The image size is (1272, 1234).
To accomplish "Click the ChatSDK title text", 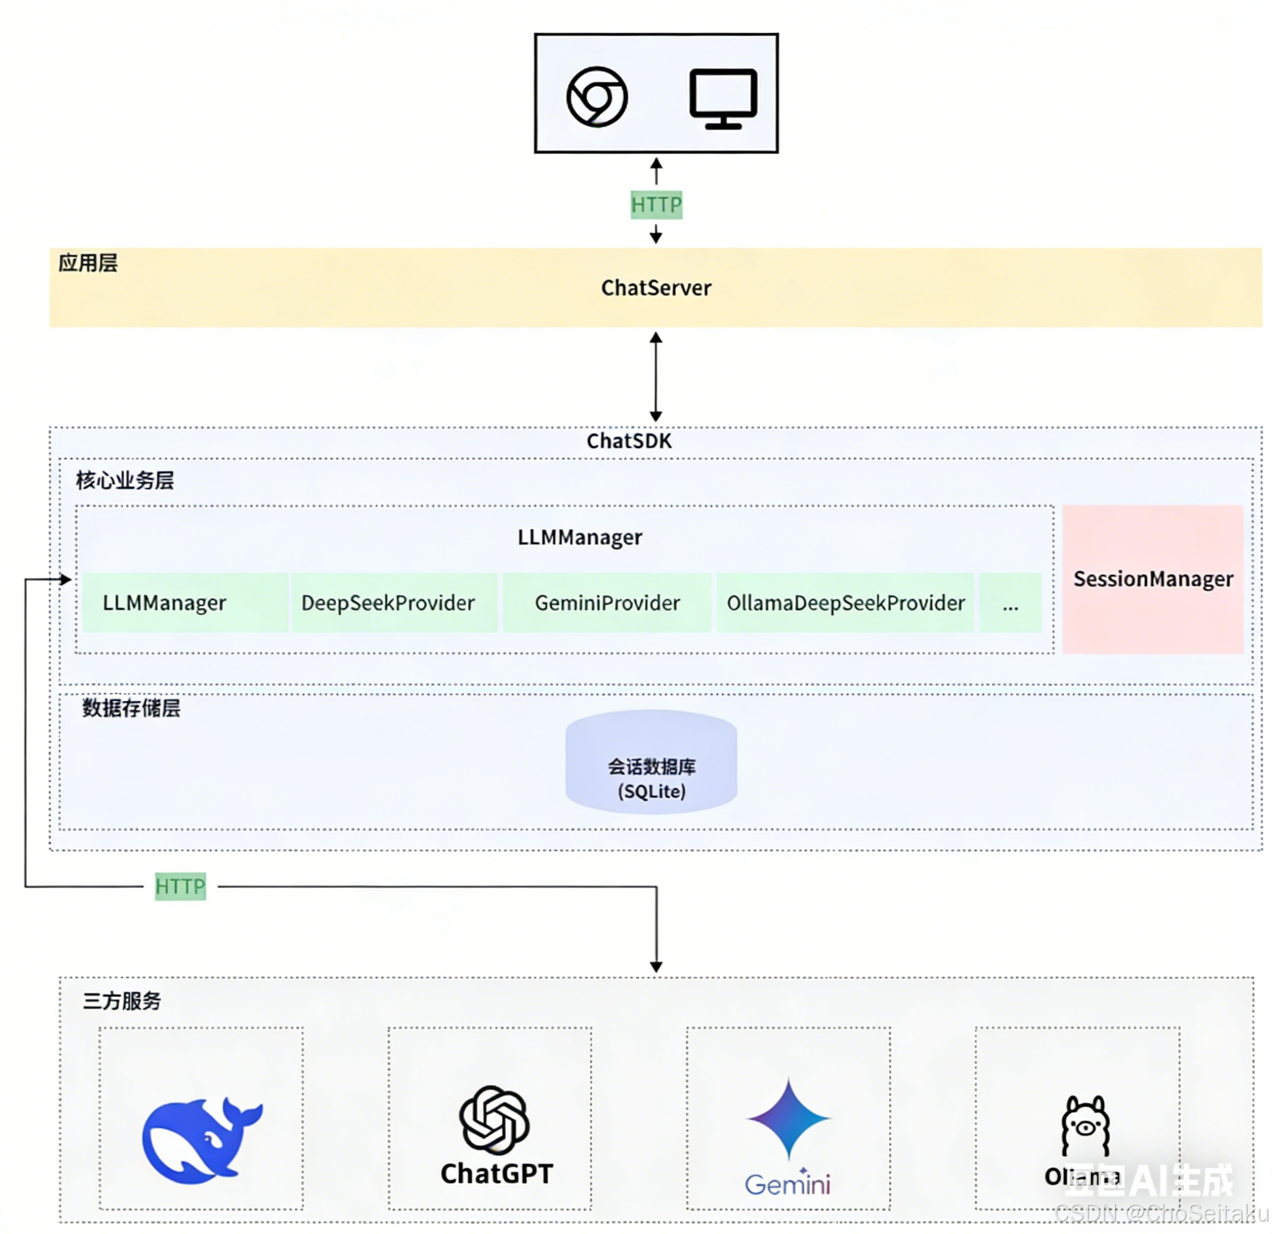I will tap(629, 441).
